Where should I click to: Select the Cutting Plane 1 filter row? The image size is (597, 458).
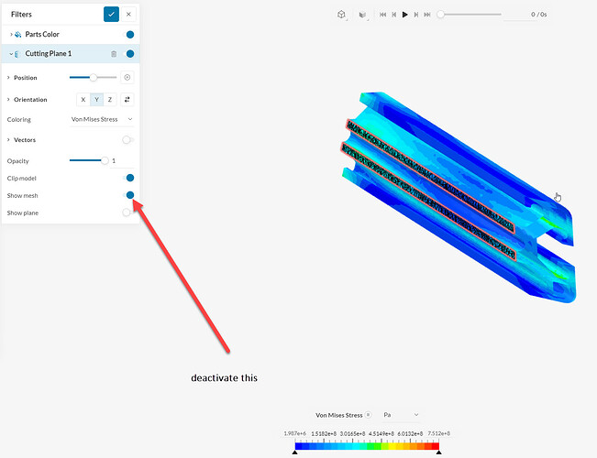(x=71, y=54)
